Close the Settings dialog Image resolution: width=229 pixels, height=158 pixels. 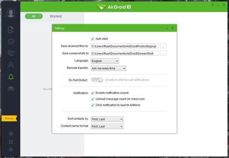pos(173,28)
